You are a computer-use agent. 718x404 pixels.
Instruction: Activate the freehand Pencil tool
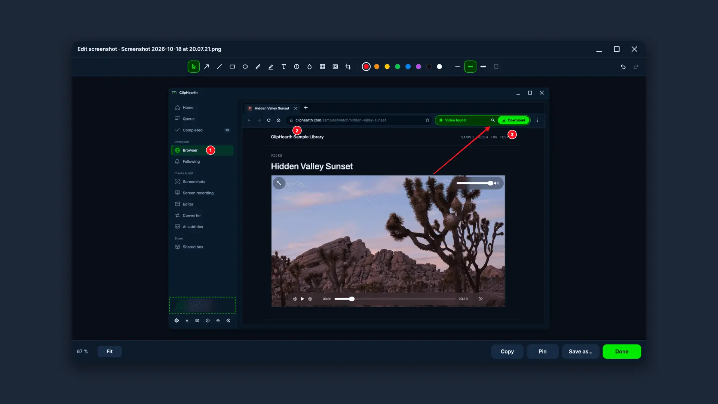tap(258, 67)
